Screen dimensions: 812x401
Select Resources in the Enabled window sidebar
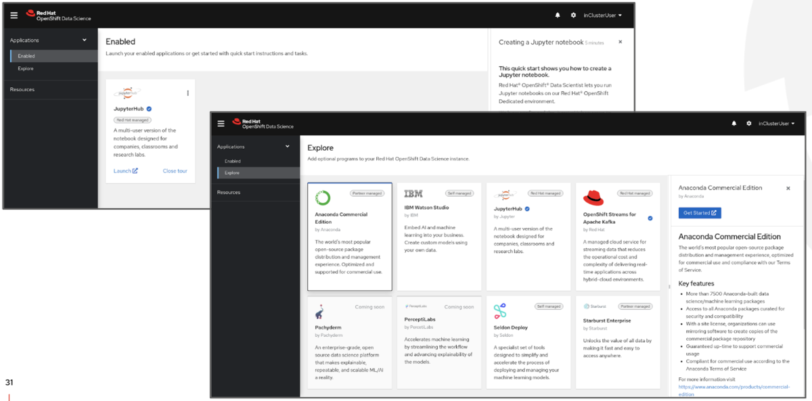point(51,89)
